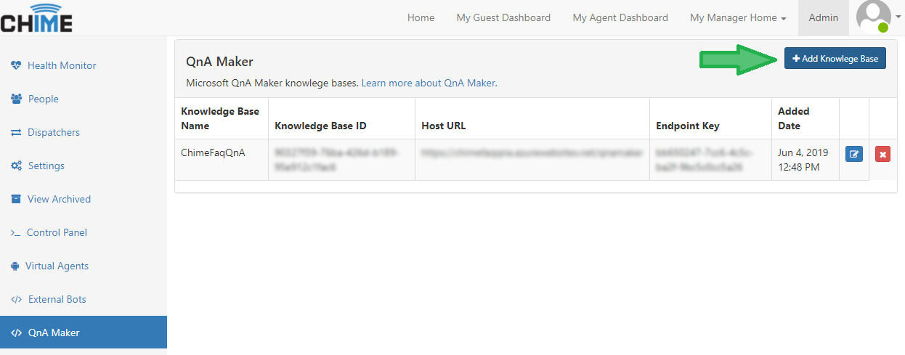Open Virtual Agents in the sidebar
The height and width of the screenshot is (355, 905).
pyautogui.click(x=84, y=266)
